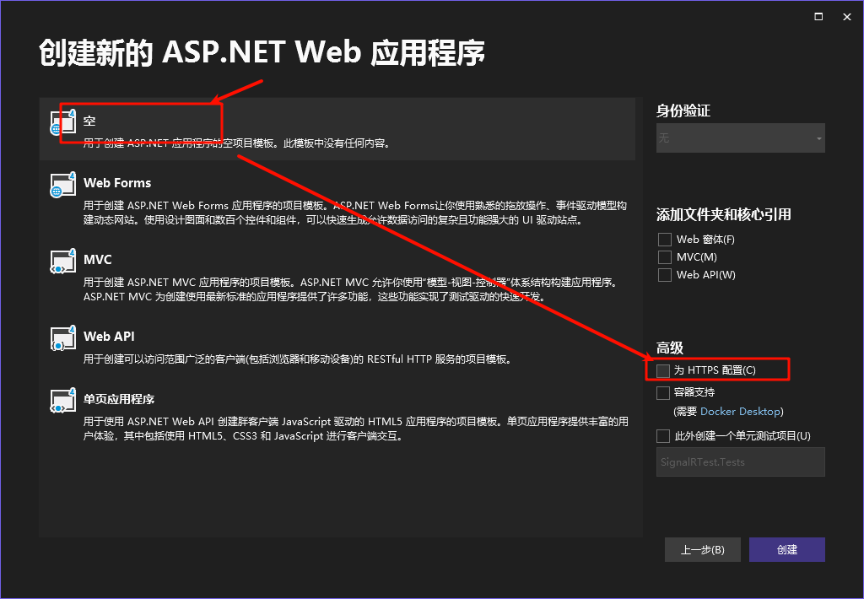The width and height of the screenshot is (864, 599).
Task: Click the 单页应用程序 description text
Action: pyautogui.click(x=356, y=429)
